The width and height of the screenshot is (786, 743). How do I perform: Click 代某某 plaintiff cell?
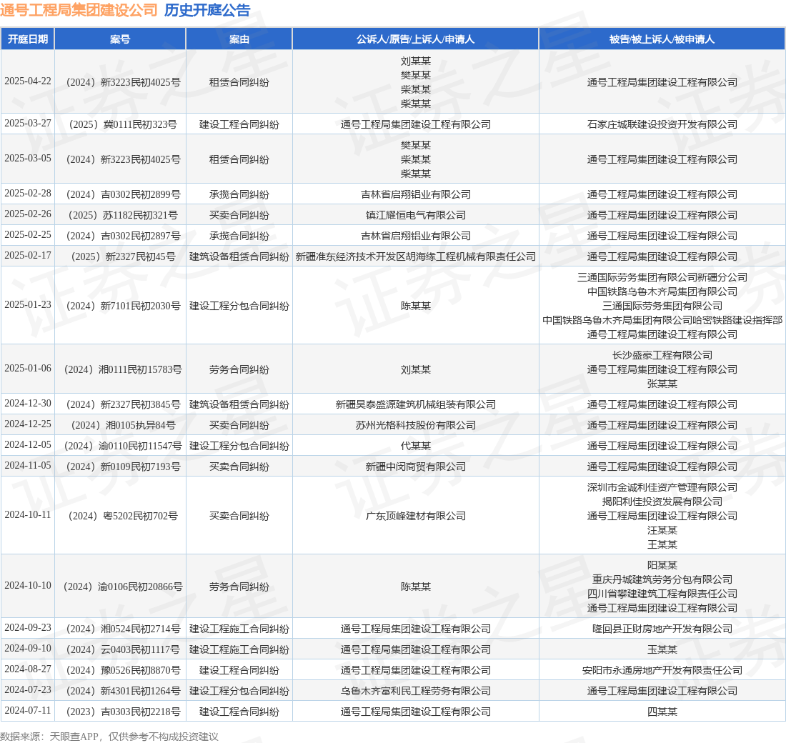416,446
